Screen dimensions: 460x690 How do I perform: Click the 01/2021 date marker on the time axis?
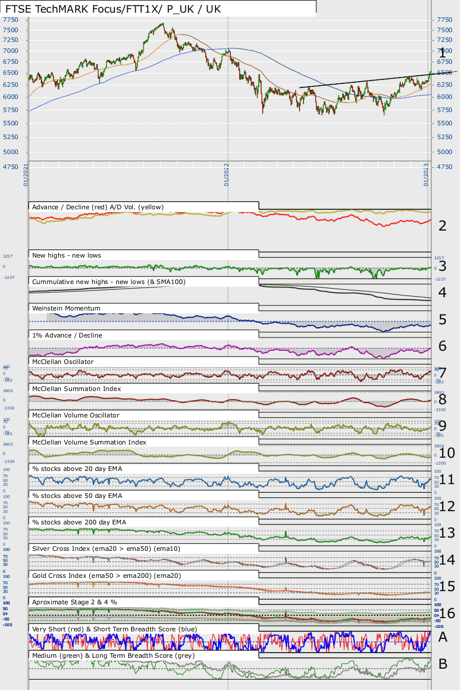pyautogui.click(x=26, y=175)
